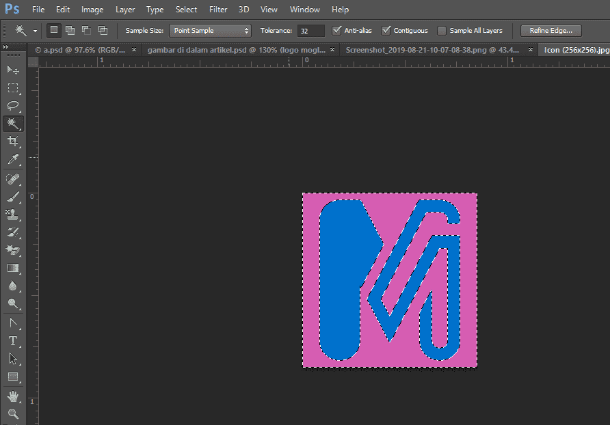
Task: Toggle the Contiguous checkbox
Action: [x=386, y=30]
